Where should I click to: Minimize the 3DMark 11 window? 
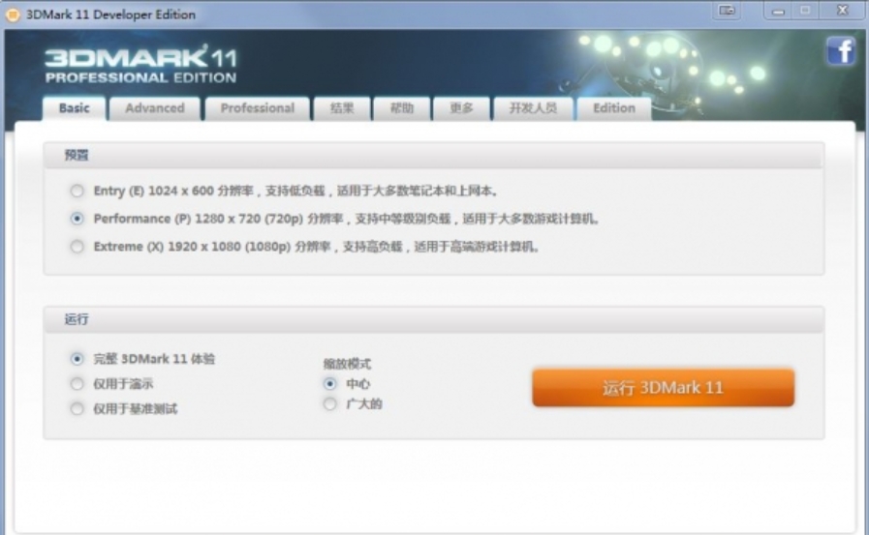coord(778,11)
